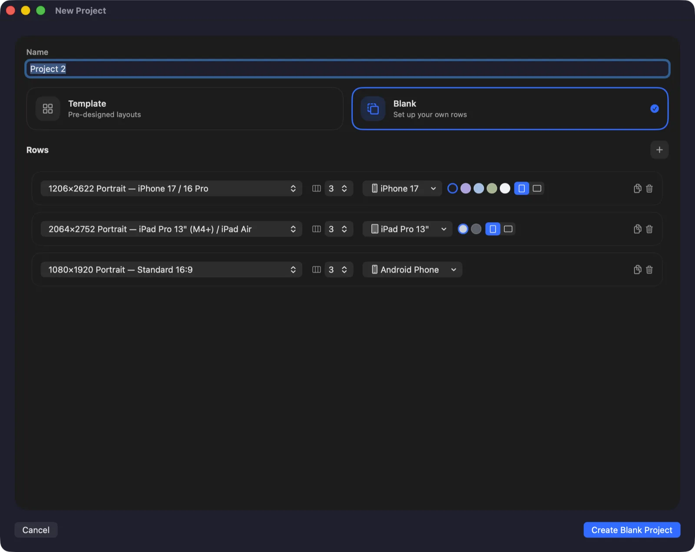The height and width of the screenshot is (552, 695).
Task: Click columns icon in Standard 16:9 row
Action: pos(317,269)
